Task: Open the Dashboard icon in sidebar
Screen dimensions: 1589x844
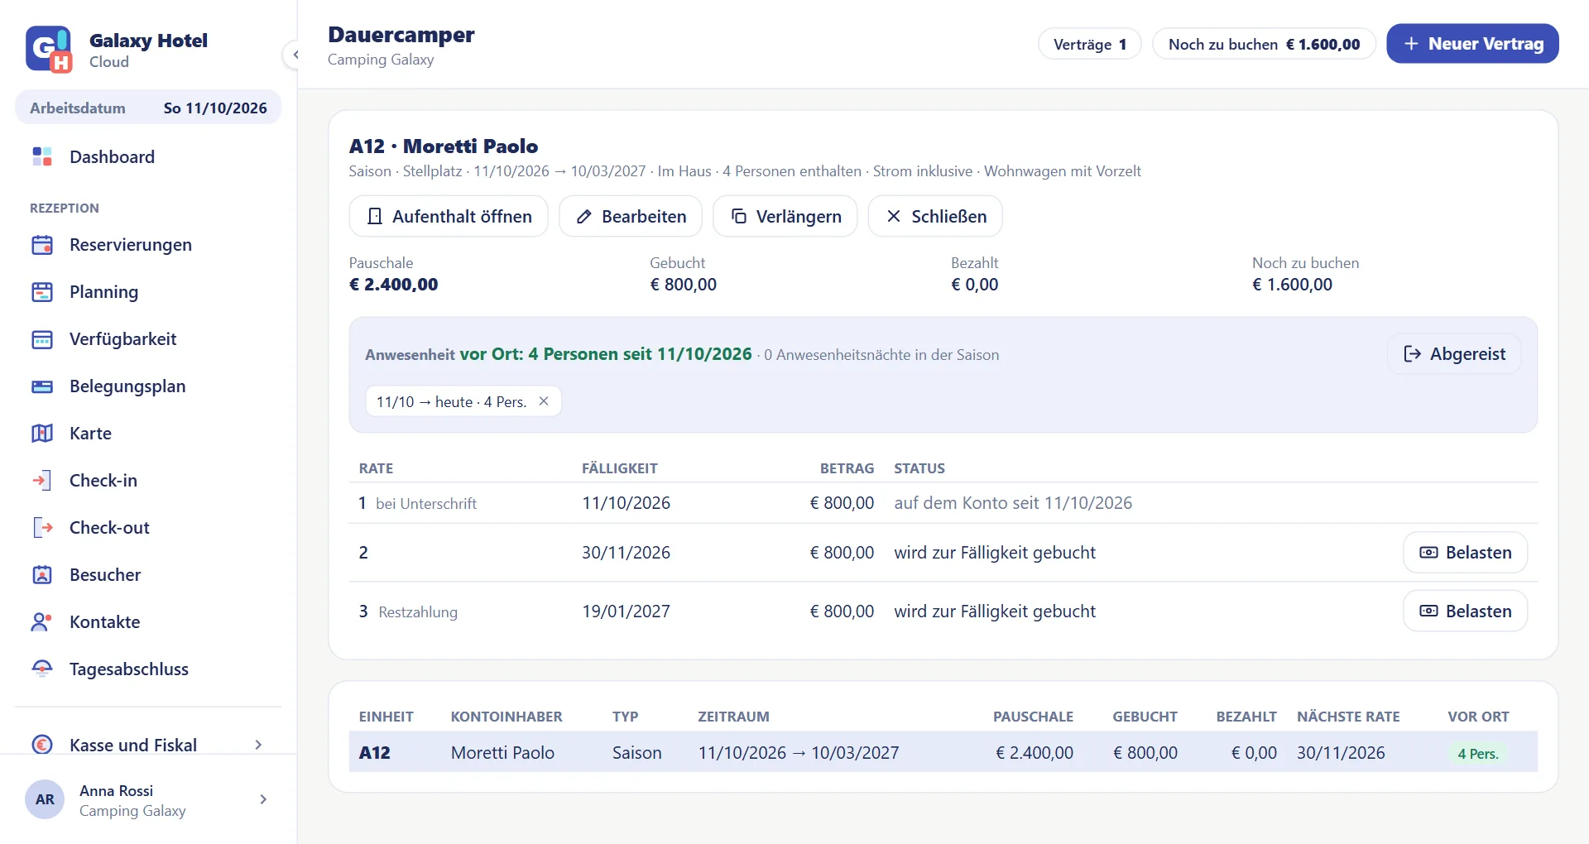Action: coord(42,156)
